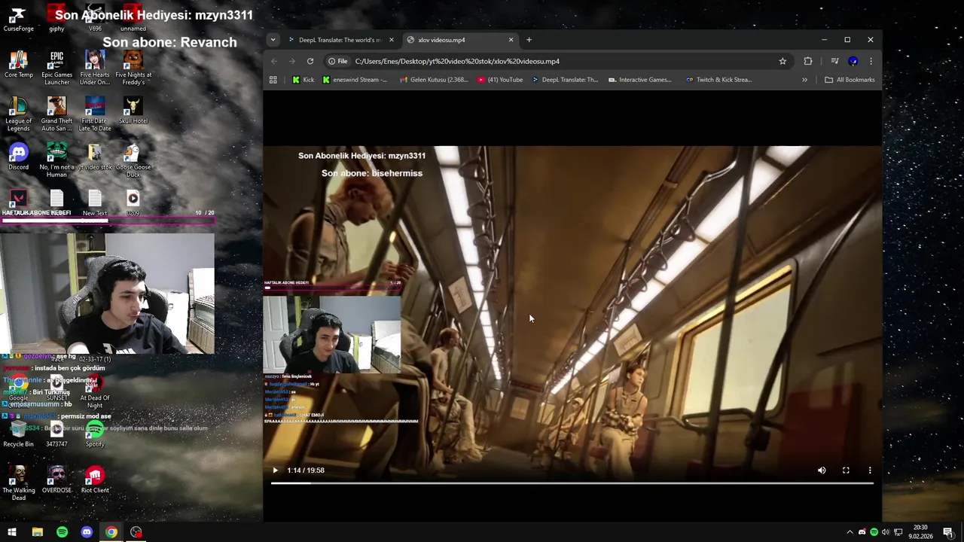Image resolution: width=964 pixels, height=542 pixels.
Task: Open OBS Studio from the taskbar
Action: click(x=136, y=532)
